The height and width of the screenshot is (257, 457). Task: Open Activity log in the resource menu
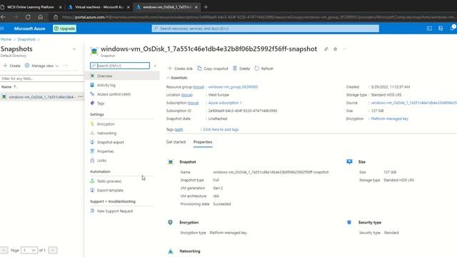pos(106,85)
